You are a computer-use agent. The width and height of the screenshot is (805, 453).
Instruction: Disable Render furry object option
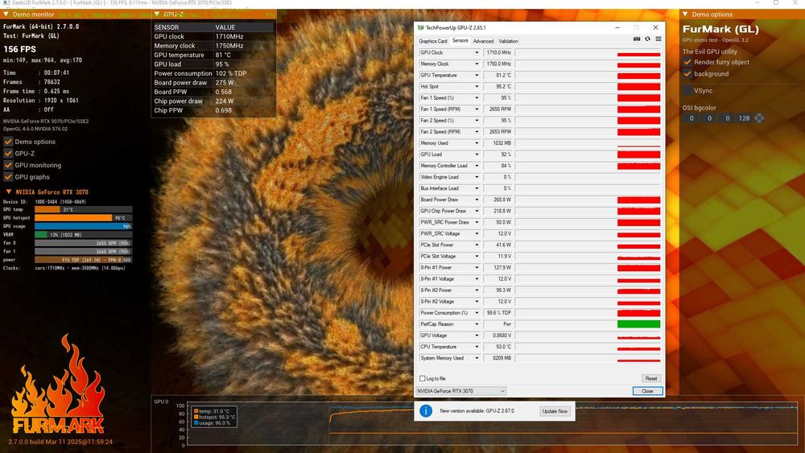point(687,62)
